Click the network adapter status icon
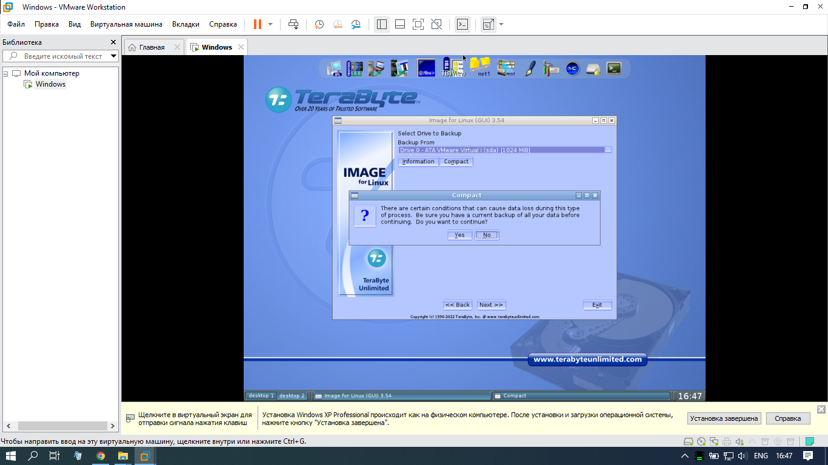 point(714,441)
